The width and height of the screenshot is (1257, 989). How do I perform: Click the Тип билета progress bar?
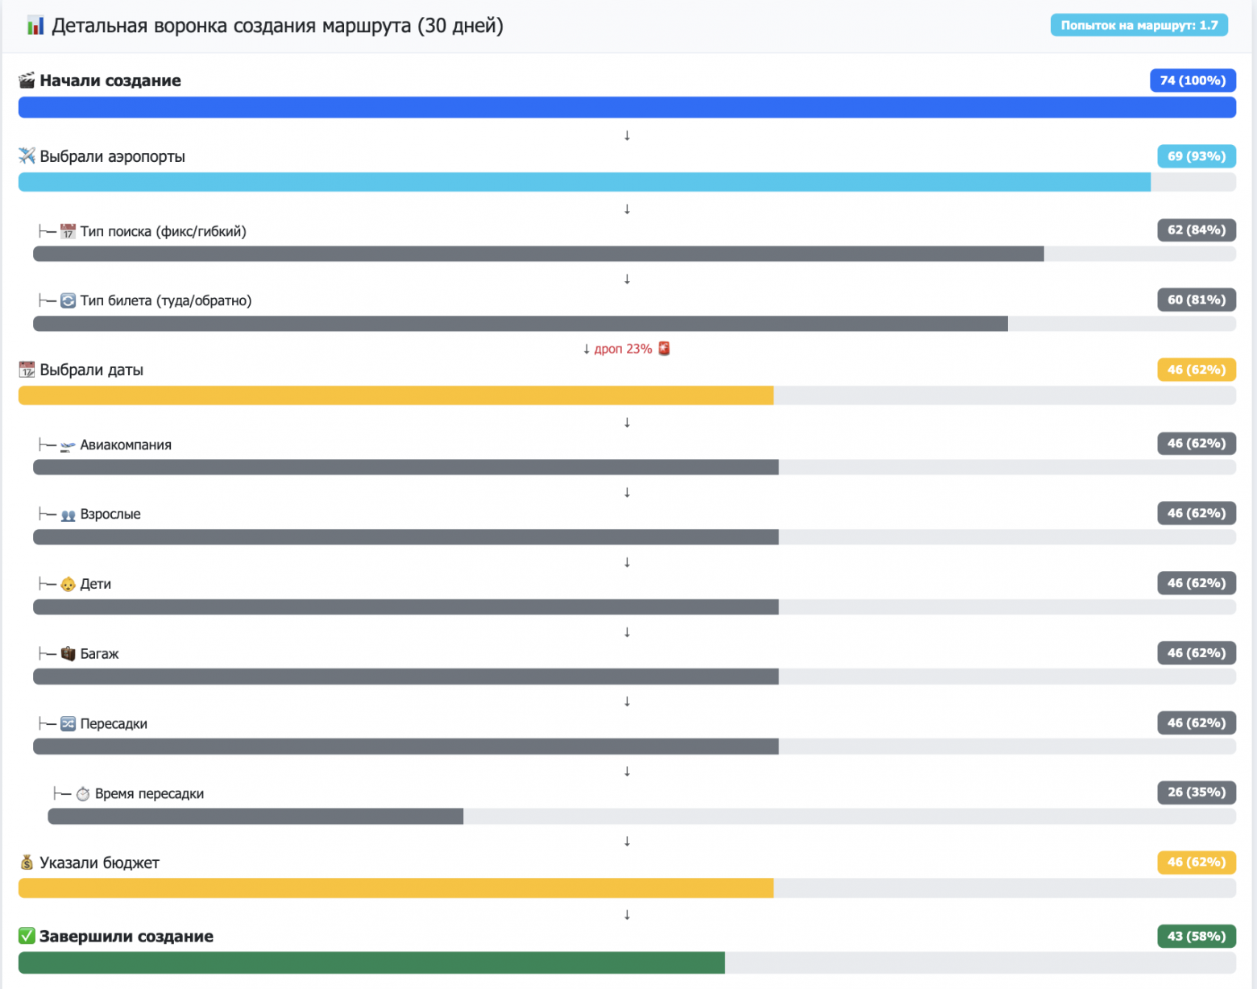[x=634, y=324]
